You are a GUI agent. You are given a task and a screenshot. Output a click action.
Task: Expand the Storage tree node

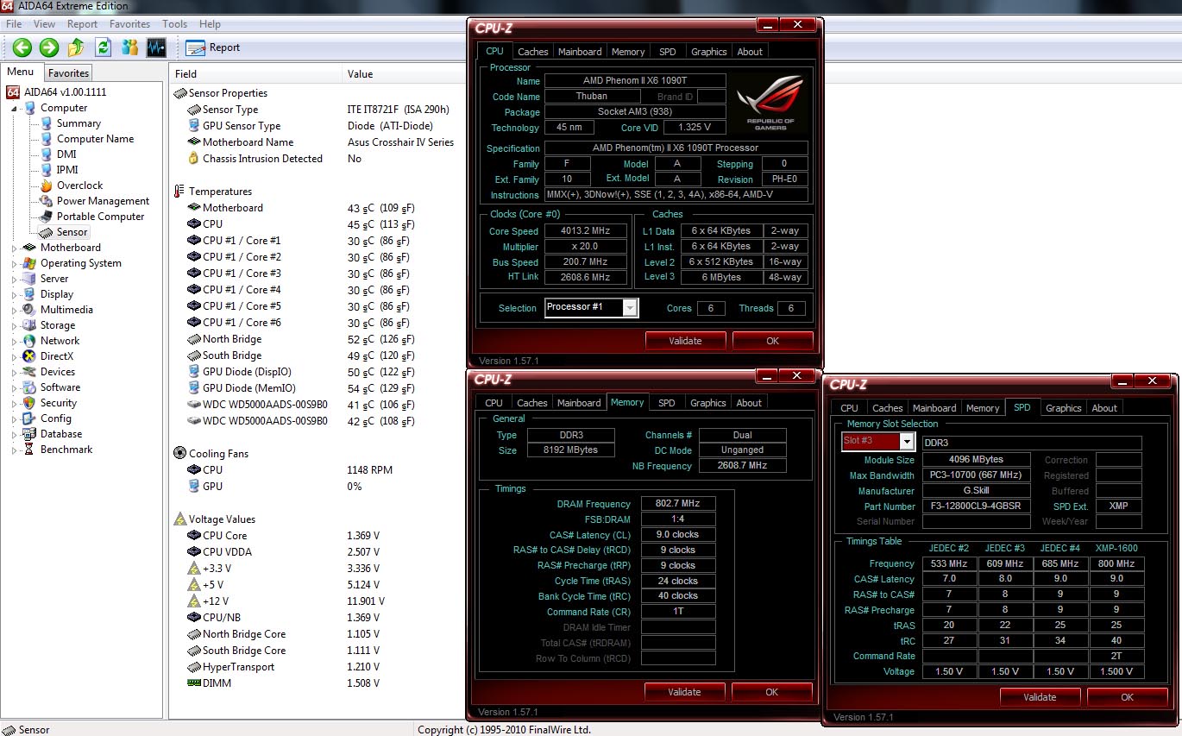tap(15, 326)
